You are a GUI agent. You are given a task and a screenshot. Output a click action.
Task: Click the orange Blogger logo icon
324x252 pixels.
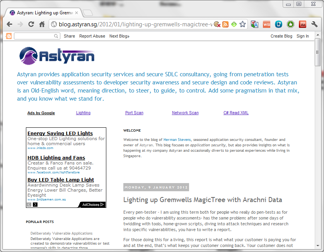[x=9, y=36]
